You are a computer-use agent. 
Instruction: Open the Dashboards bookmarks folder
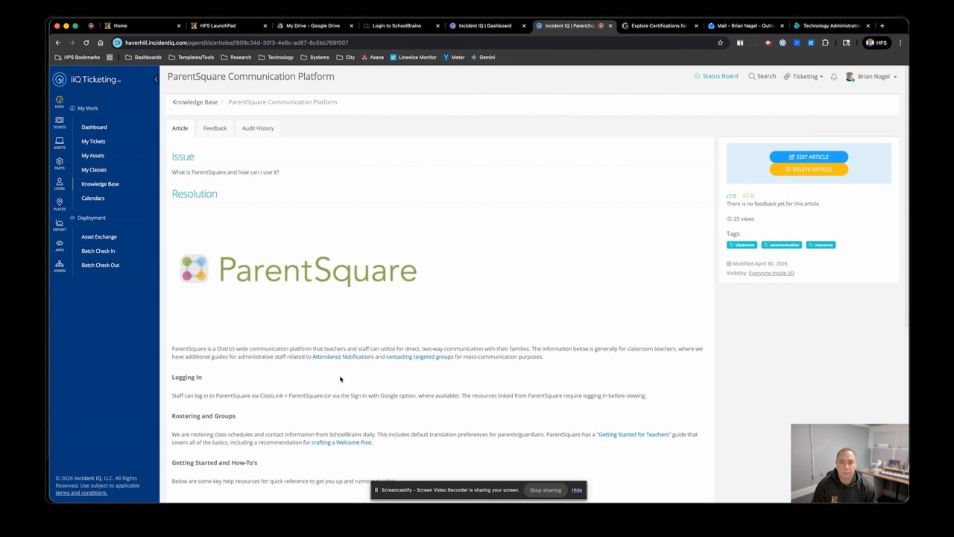(x=143, y=57)
